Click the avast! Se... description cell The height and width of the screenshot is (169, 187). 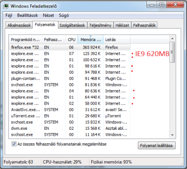pos(116,110)
